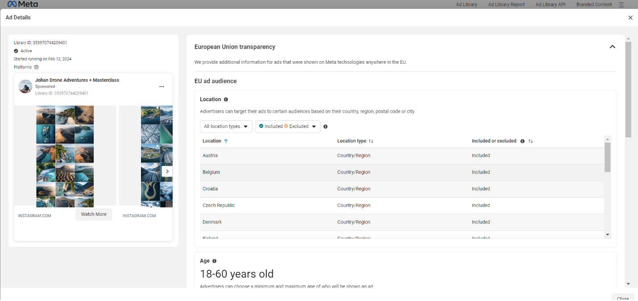Click the info icon next to Age

coord(214,261)
